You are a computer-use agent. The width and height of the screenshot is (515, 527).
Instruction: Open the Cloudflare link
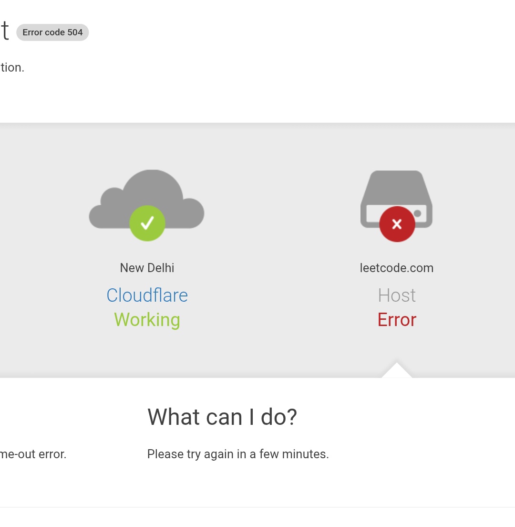click(147, 295)
